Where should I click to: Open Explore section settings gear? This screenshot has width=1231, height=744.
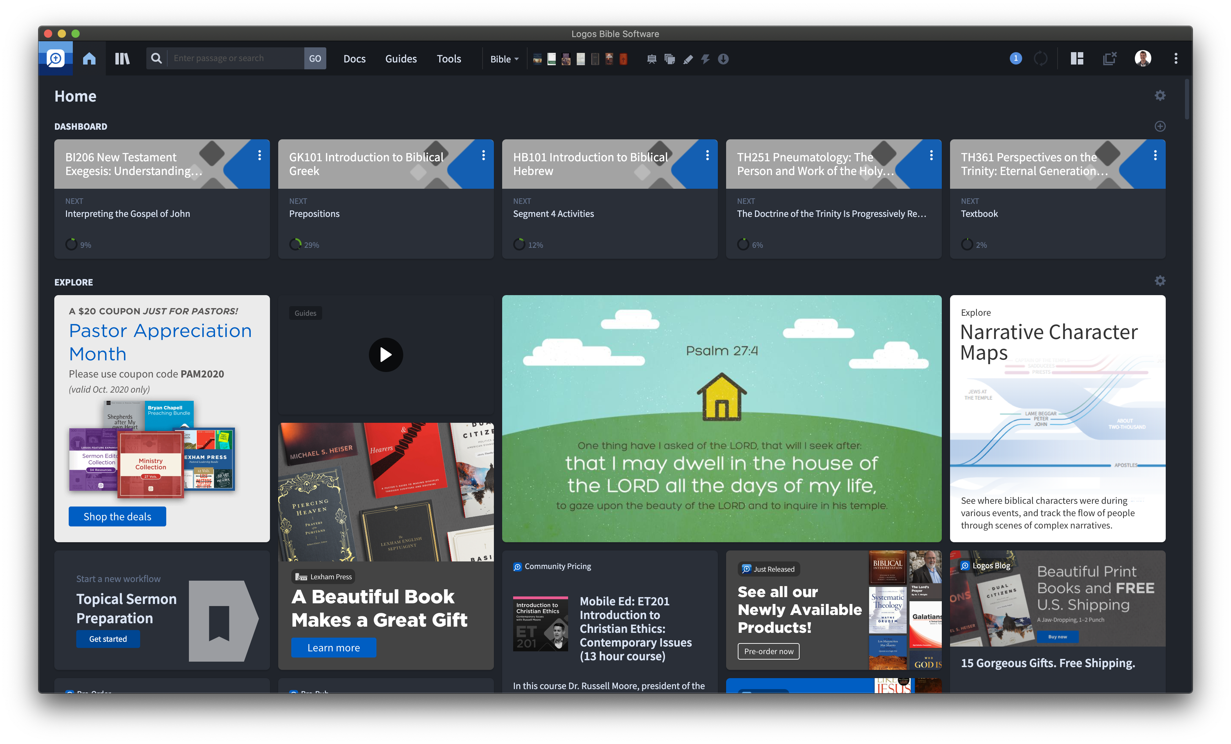tap(1160, 281)
